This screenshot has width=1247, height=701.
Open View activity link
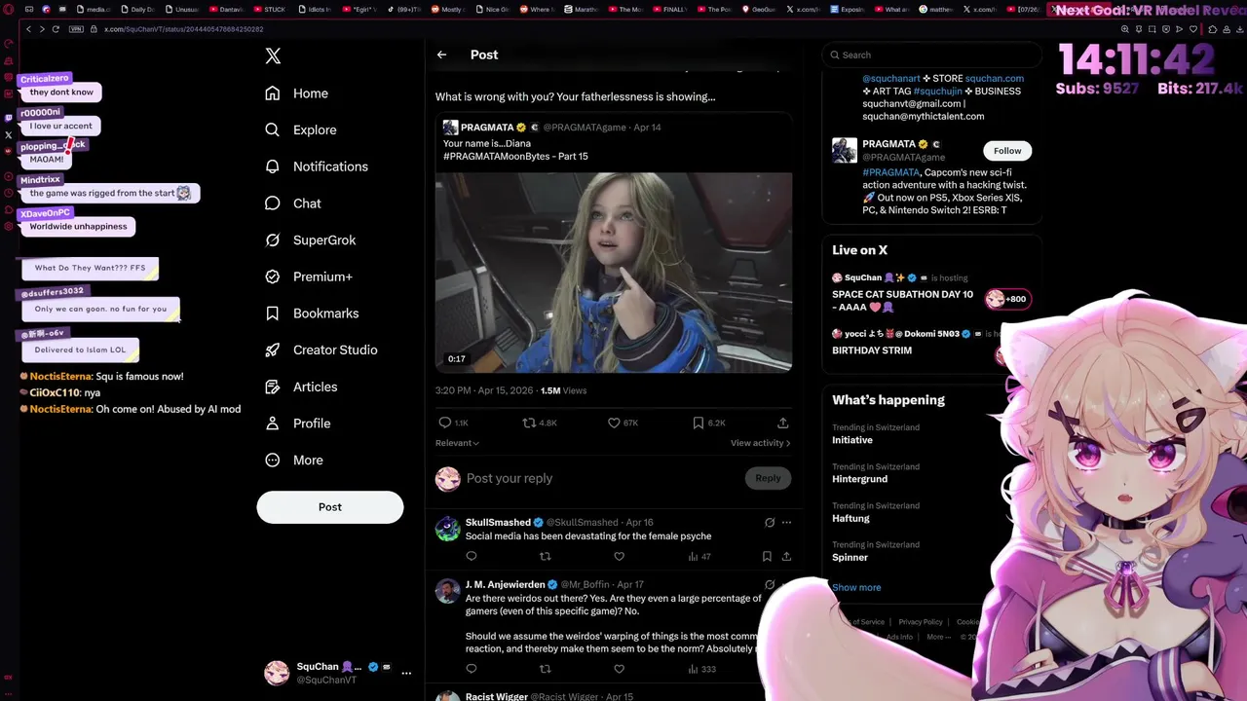760,443
